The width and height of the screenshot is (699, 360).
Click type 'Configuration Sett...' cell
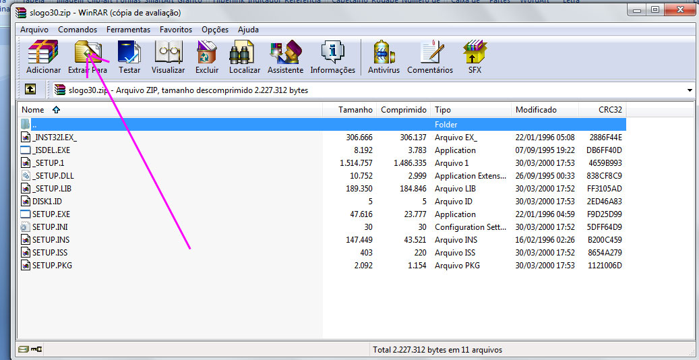[470, 227]
